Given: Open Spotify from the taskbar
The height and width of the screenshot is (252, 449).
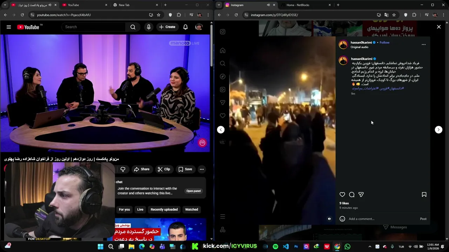Looking at the screenshot, I should click(275, 247).
